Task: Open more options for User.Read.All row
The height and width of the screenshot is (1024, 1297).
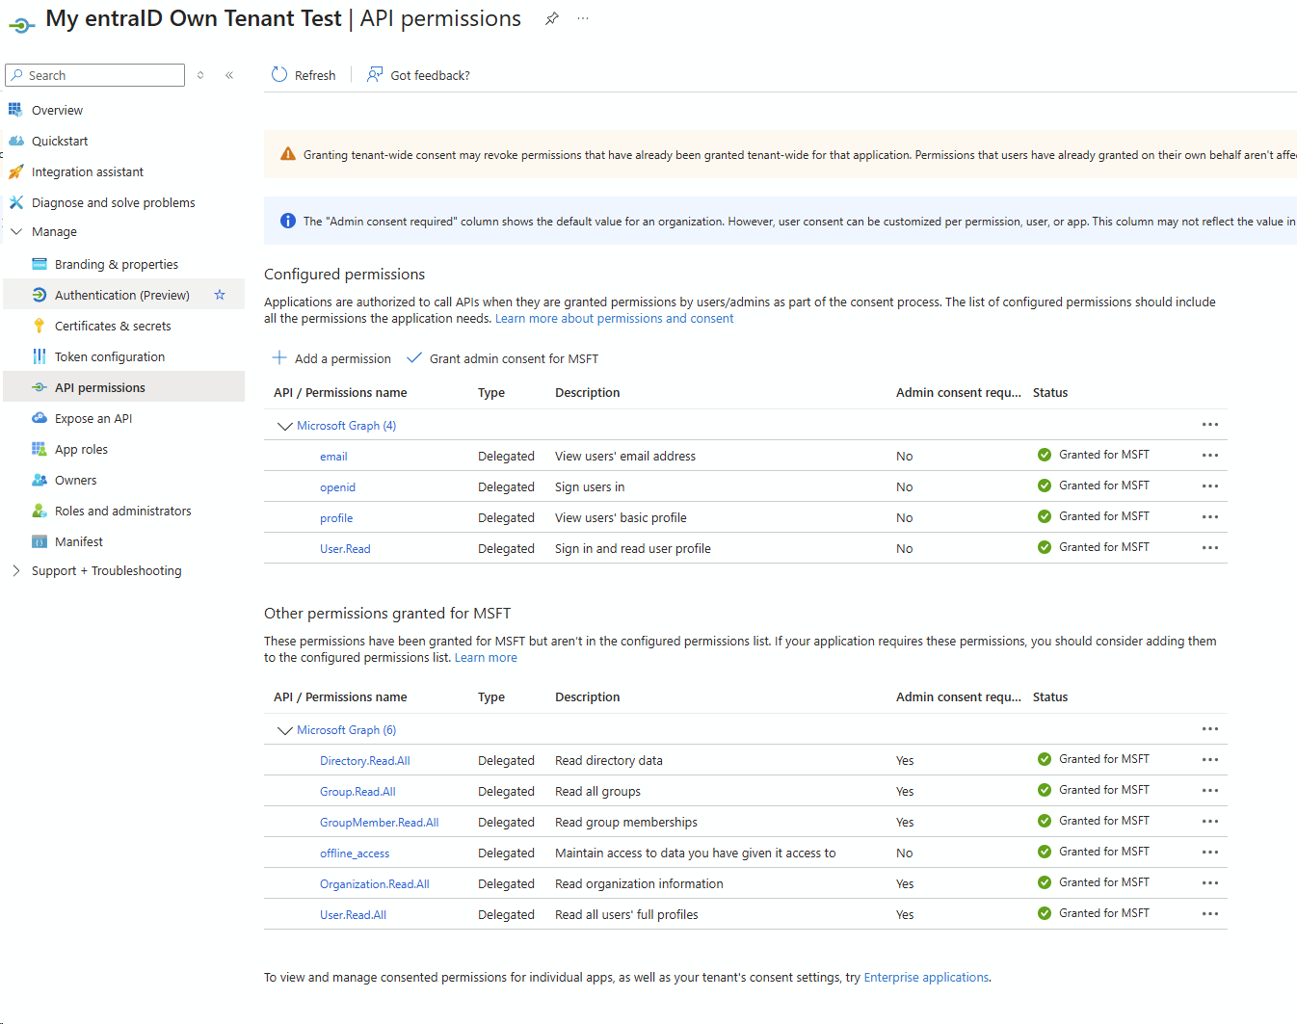Action: coord(1209,914)
